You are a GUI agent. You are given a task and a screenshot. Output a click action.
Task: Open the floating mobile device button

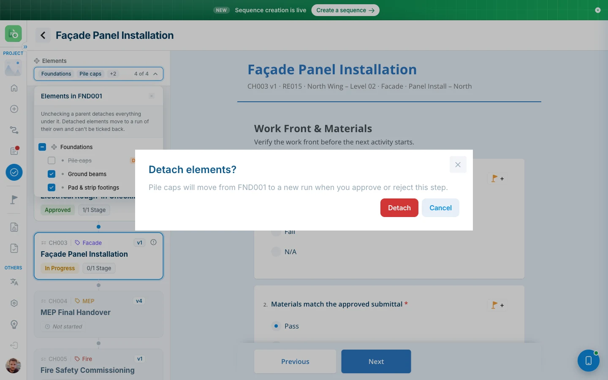click(589, 361)
